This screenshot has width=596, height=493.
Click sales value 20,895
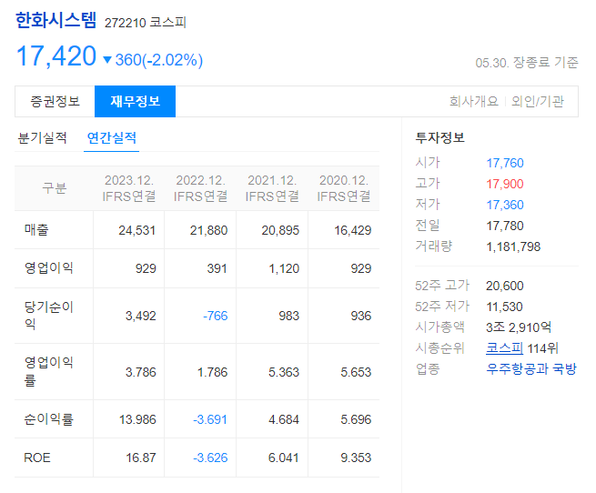[x=280, y=230]
